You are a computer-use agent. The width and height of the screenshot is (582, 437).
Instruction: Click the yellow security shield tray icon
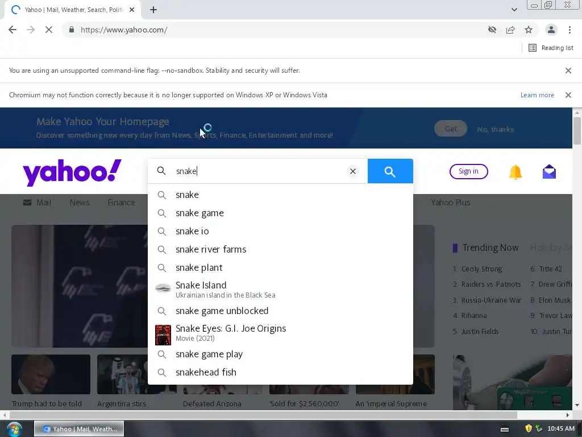click(528, 428)
